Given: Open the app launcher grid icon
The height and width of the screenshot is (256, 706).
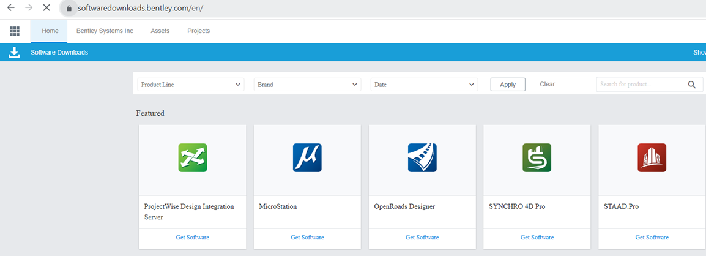Looking at the screenshot, I should click(x=15, y=31).
